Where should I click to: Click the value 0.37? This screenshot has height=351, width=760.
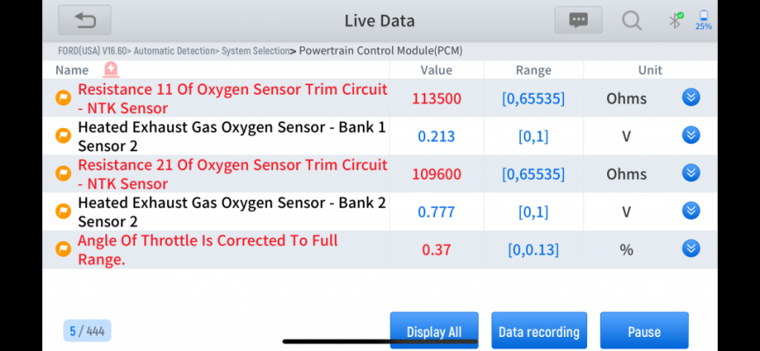(436, 249)
